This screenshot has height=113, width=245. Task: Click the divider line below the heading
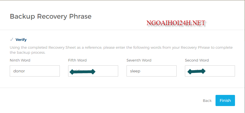[x=122, y=30]
